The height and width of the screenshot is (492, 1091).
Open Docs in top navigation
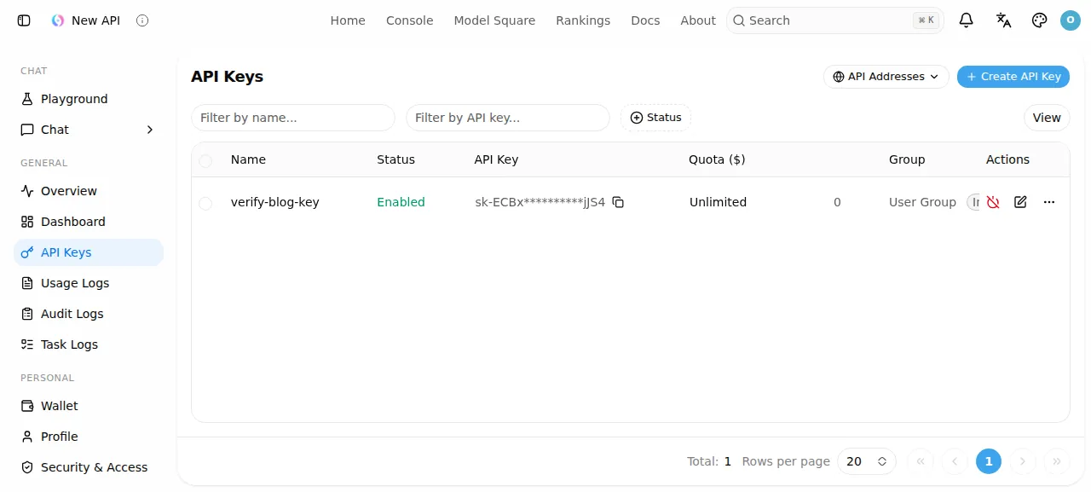pos(645,20)
